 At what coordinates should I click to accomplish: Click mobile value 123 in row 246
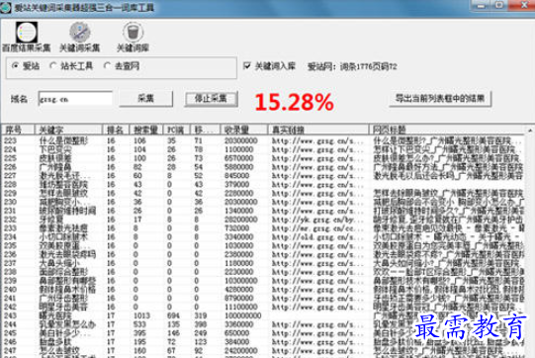point(201,342)
